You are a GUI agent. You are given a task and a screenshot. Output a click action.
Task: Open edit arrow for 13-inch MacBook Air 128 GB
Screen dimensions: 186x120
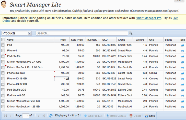(182, 107)
